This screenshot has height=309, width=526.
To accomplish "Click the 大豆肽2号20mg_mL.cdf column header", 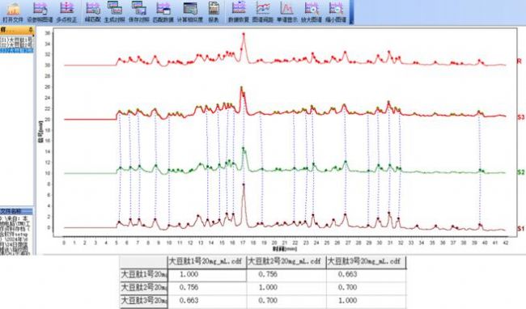I will pyautogui.click(x=286, y=262).
